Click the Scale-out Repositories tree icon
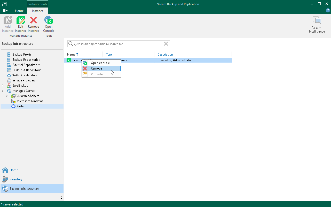The height and width of the screenshot is (207, 331). (9, 70)
